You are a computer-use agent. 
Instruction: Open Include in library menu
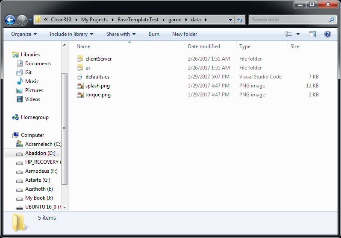[71, 34]
